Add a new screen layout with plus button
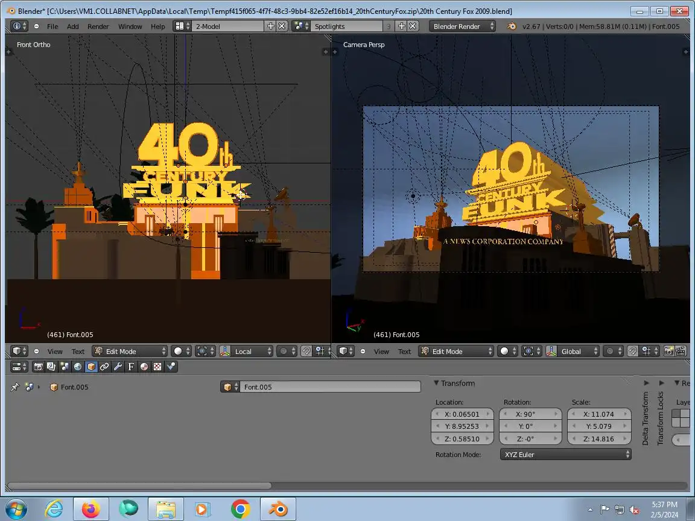This screenshot has height=521, width=695. pos(271,26)
